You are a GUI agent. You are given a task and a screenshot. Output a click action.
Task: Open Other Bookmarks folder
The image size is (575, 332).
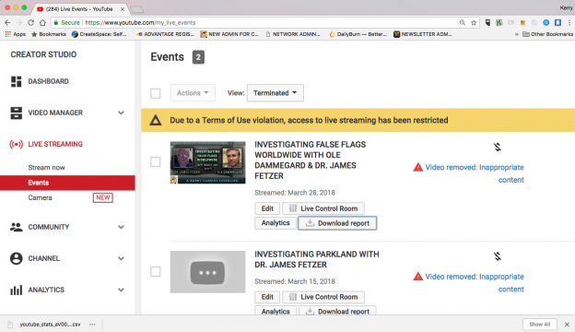click(548, 34)
